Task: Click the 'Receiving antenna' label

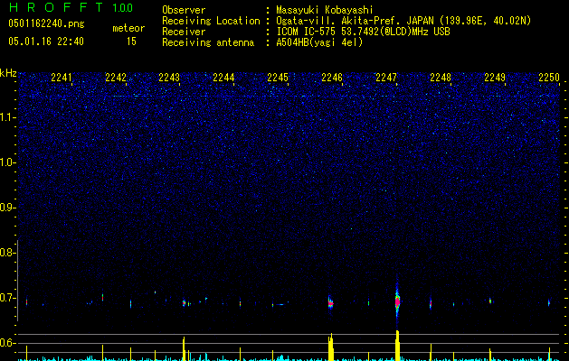Action: pyautogui.click(x=208, y=42)
